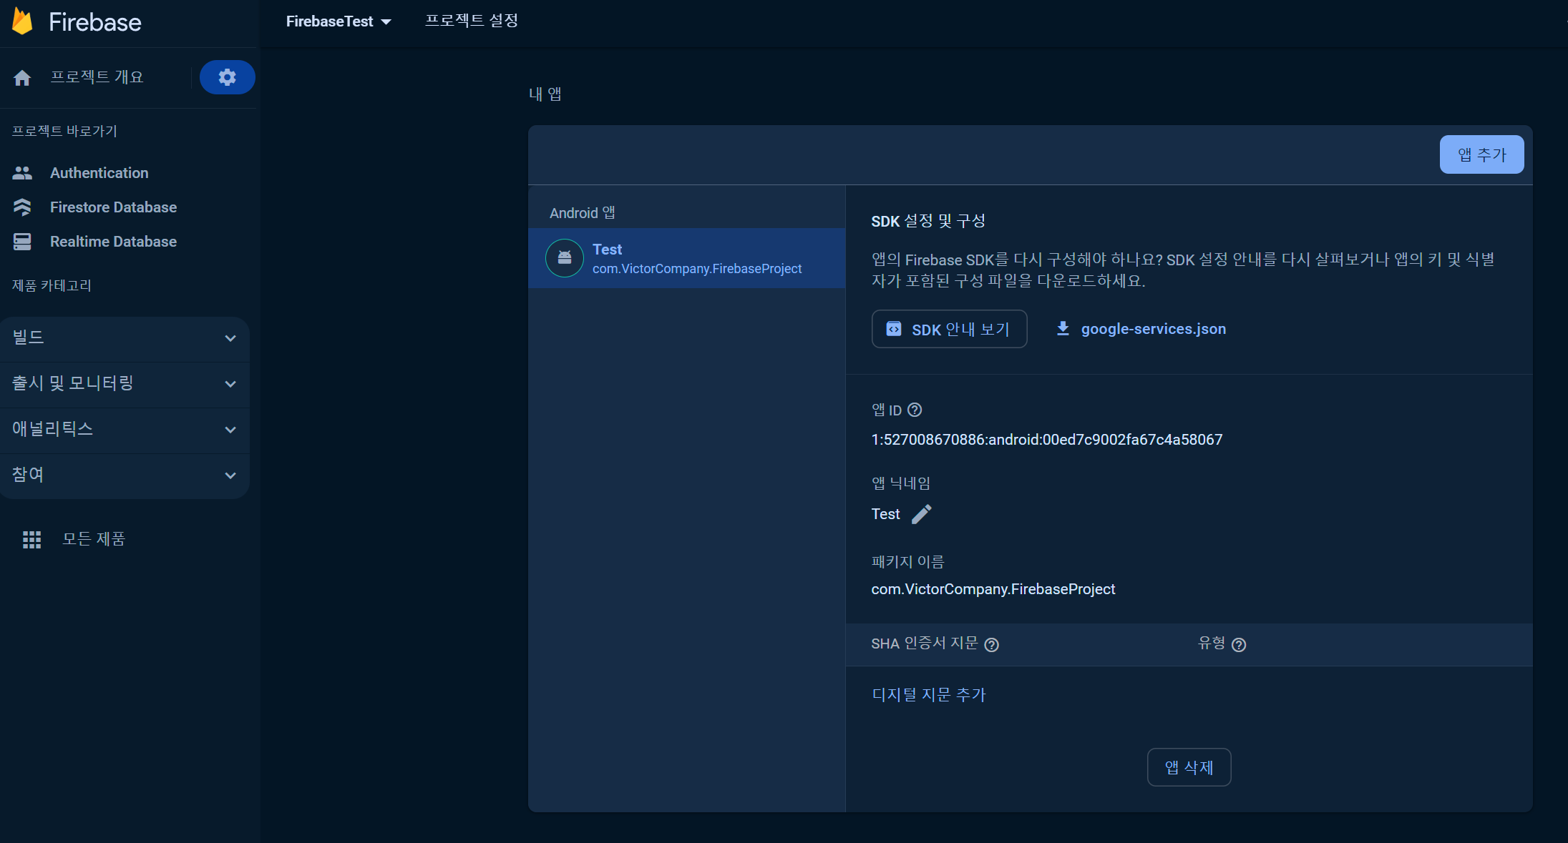Open project settings gear icon

coord(227,77)
